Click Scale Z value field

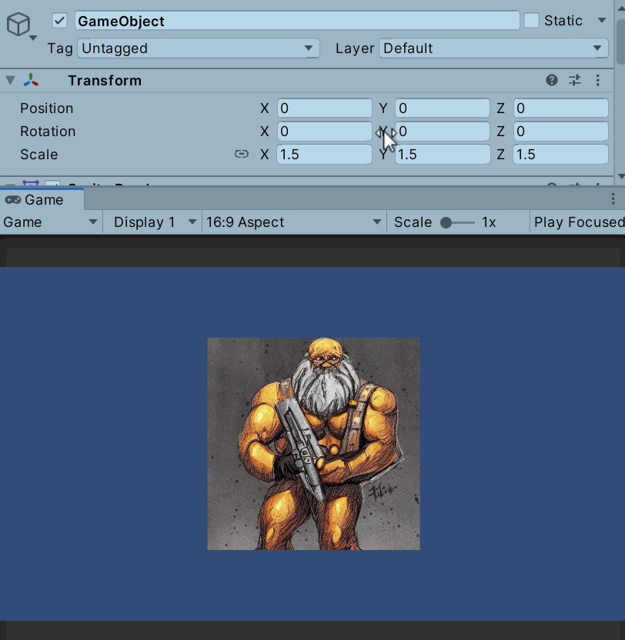pos(560,155)
